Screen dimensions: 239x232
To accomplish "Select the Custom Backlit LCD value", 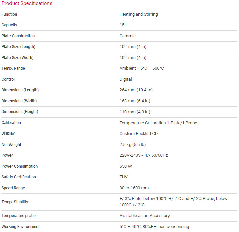I will pos(139,133).
